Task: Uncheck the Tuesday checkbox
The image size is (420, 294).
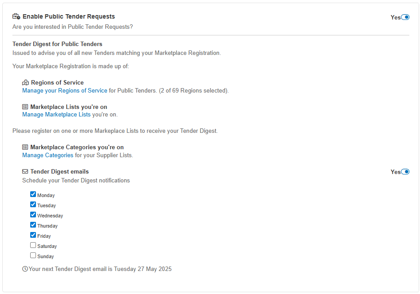Action: point(33,205)
